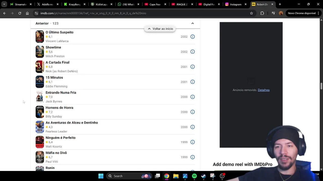View site information icon in address bar
Image resolution: width=323 pixels, height=181 pixels.
36,13
